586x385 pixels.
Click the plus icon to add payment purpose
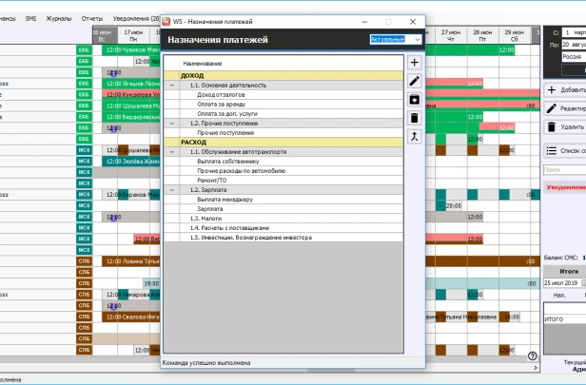(x=414, y=63)
